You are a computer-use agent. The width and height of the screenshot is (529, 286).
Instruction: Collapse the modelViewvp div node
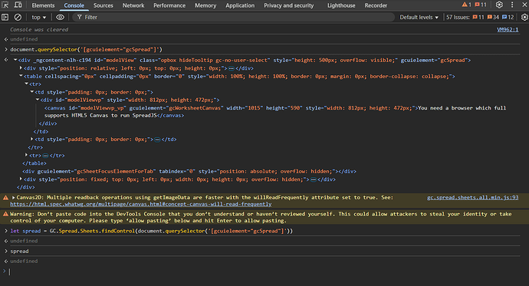[38, 100]
